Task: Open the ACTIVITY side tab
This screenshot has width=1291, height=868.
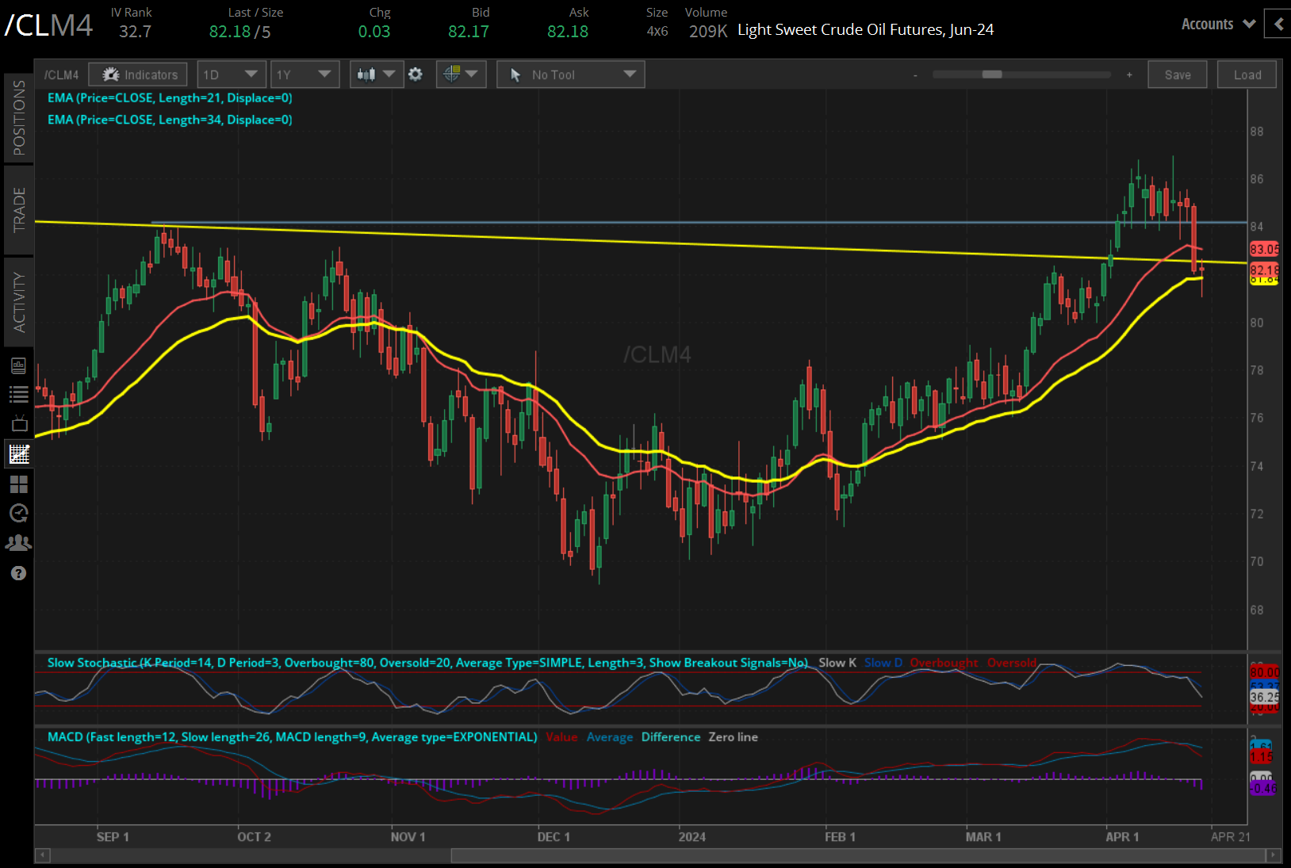Action: coord(19,302)
